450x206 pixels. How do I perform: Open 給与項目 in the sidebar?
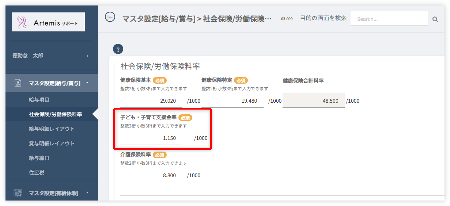(39, 100)
